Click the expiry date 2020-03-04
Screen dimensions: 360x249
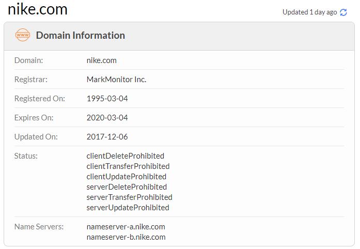(107, 118)
